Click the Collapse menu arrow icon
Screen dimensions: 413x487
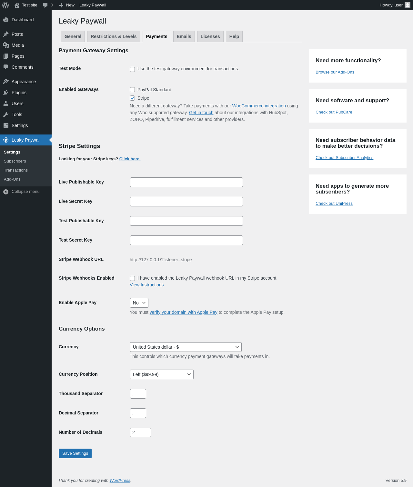pos(6,192)
